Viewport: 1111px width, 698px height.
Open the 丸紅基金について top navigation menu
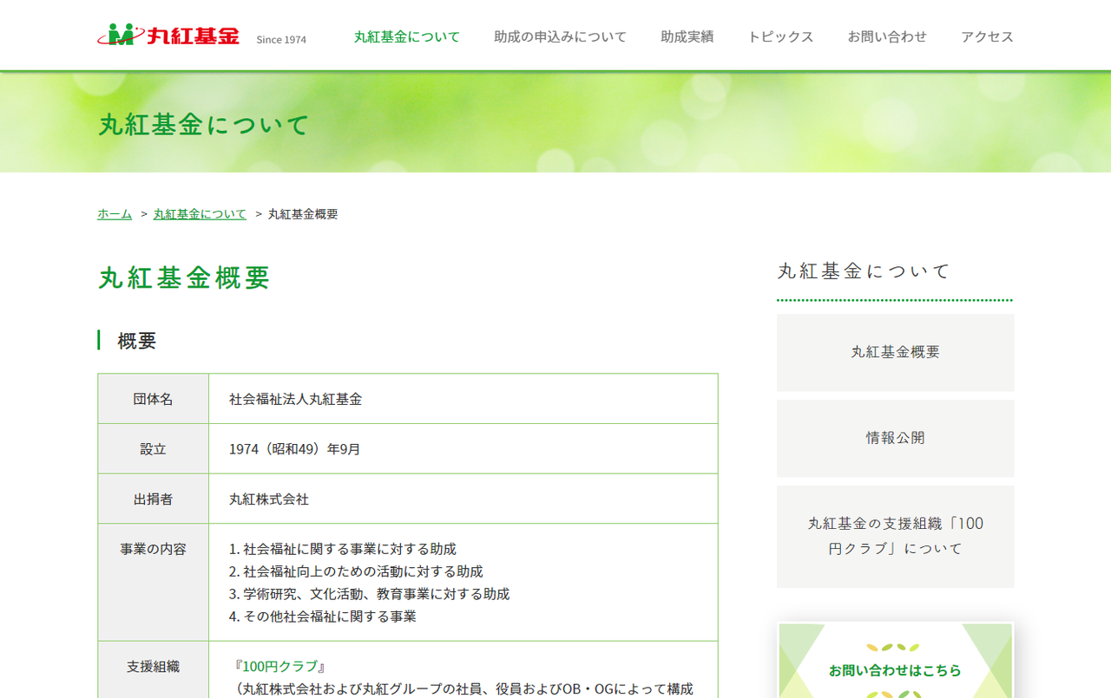click(406, 36)
